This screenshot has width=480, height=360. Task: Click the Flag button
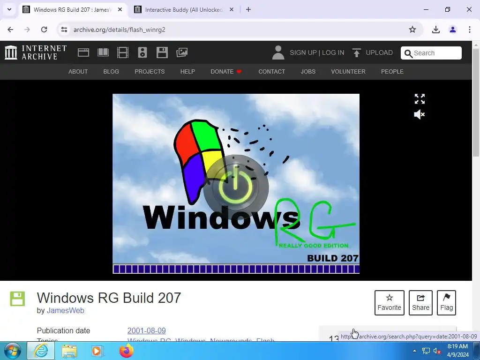tap(446, 303)
